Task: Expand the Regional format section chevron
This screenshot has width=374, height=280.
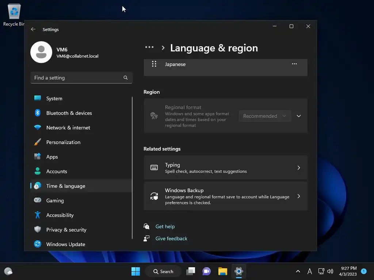Action: (x=299, y=116)
